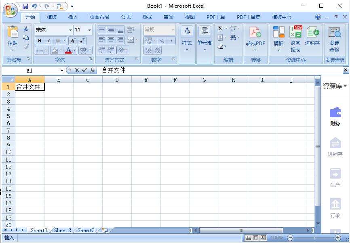Switch to the 插入 ribbon tab
350x243 pixels.
[73, 17]
